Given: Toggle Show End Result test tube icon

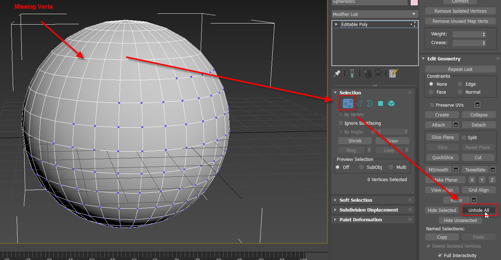Looking at the screenshot, I should point(352,74).
